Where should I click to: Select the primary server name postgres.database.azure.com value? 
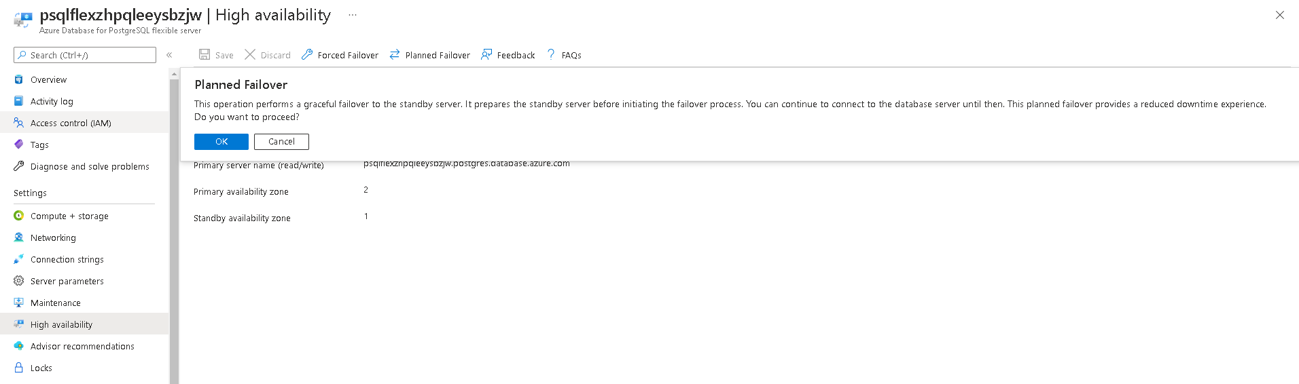tap(467, 164)
